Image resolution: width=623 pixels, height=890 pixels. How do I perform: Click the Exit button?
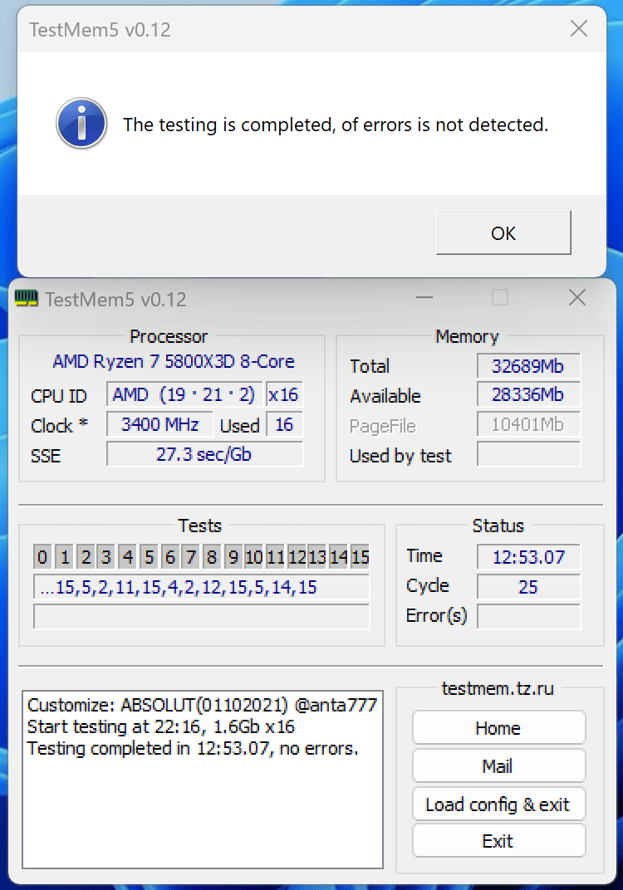(498, 841)
